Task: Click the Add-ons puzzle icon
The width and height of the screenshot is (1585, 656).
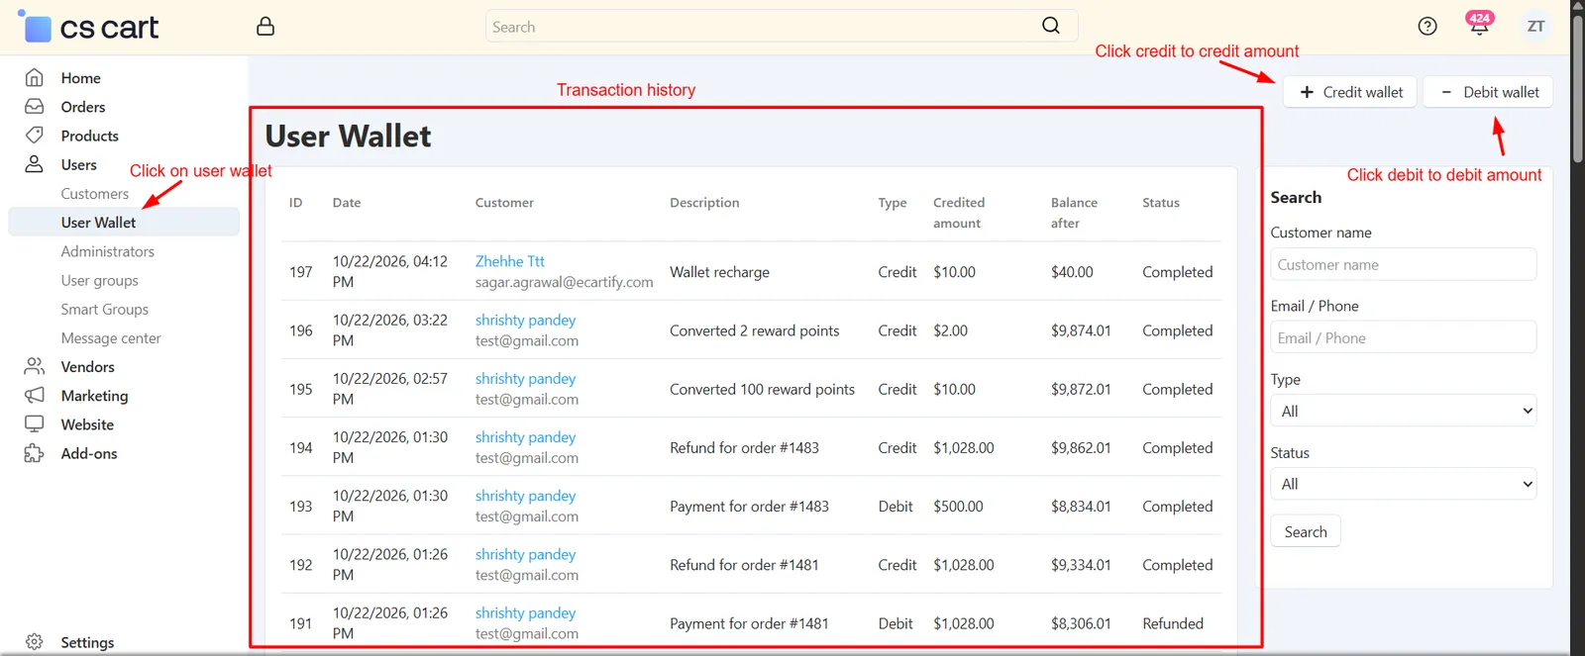Action: click(34, 453)
